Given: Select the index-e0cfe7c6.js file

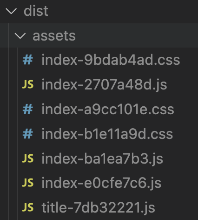Looking at the screenshot, I should [101, 183].
